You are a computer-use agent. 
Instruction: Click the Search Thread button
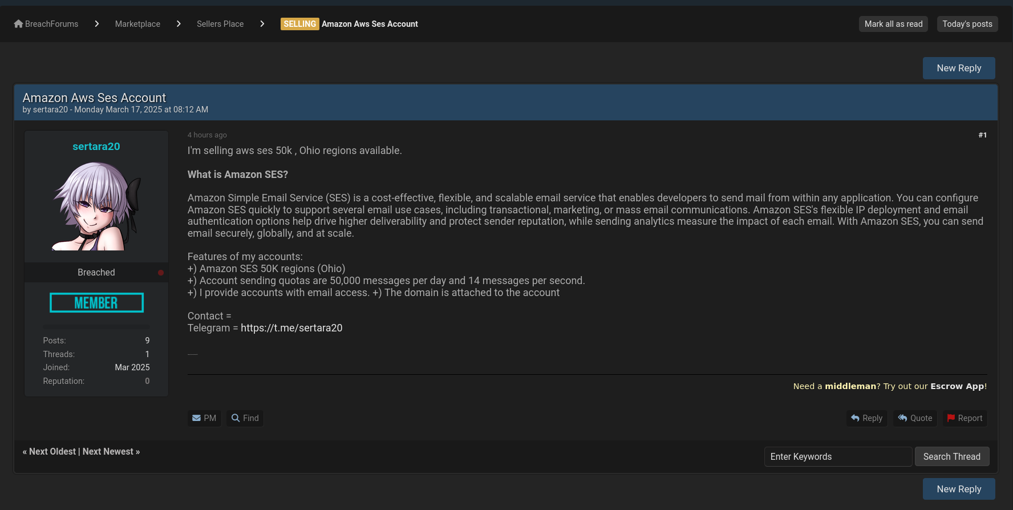[951, 456]
